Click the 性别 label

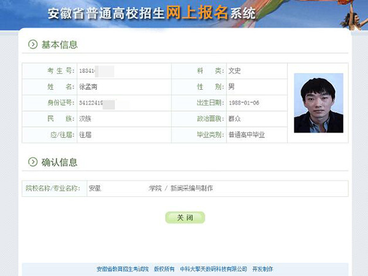(x=210, y=86)
